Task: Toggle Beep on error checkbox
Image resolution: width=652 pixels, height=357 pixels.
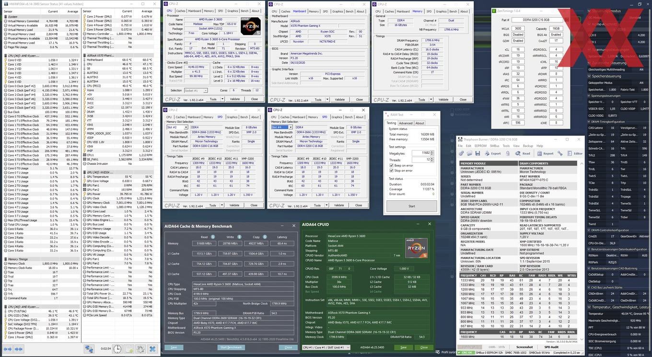Action: click(x=392, y=165)
